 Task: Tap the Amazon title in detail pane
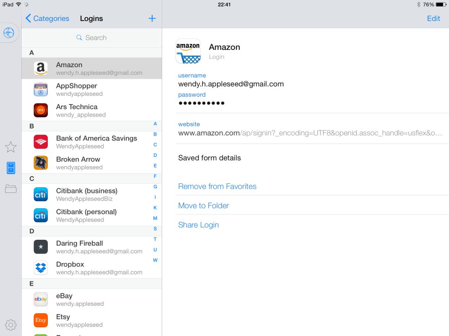point(224,47)
